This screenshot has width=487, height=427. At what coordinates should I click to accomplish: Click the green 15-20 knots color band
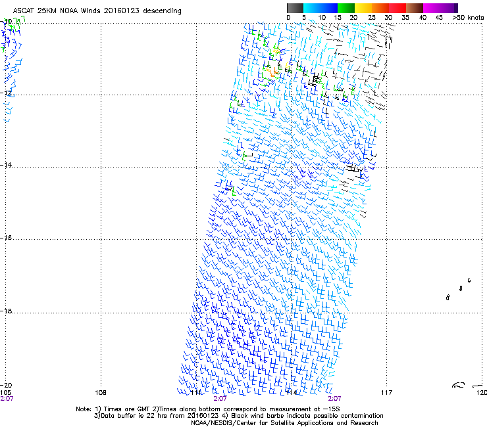coord(346,8)
